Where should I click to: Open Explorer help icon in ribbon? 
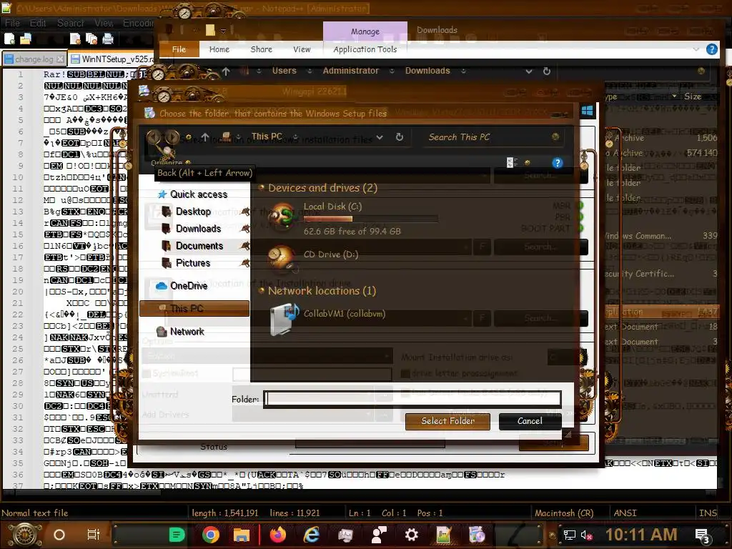pyautogui.click(x=711, y=49)
